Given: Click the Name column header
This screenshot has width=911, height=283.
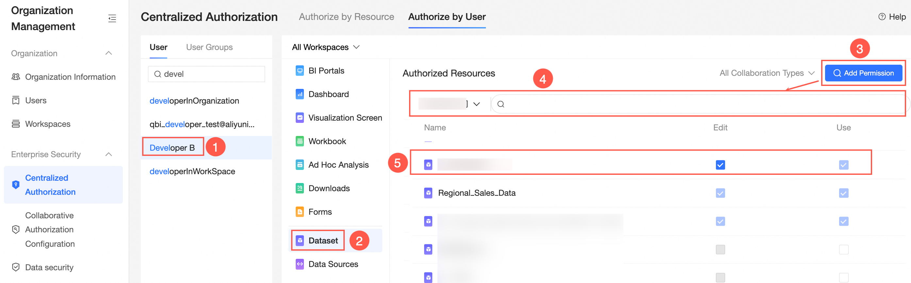Looking at the screenshot, I should [x=435, y=128].
